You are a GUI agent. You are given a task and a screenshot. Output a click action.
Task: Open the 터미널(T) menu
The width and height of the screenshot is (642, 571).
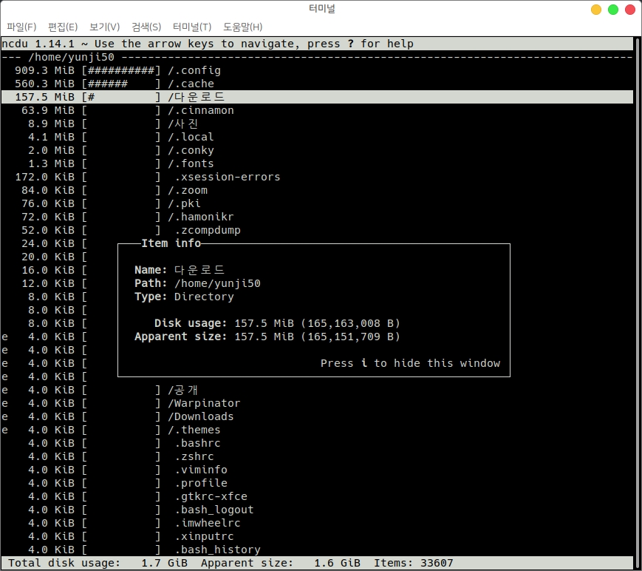click(191, 27)
